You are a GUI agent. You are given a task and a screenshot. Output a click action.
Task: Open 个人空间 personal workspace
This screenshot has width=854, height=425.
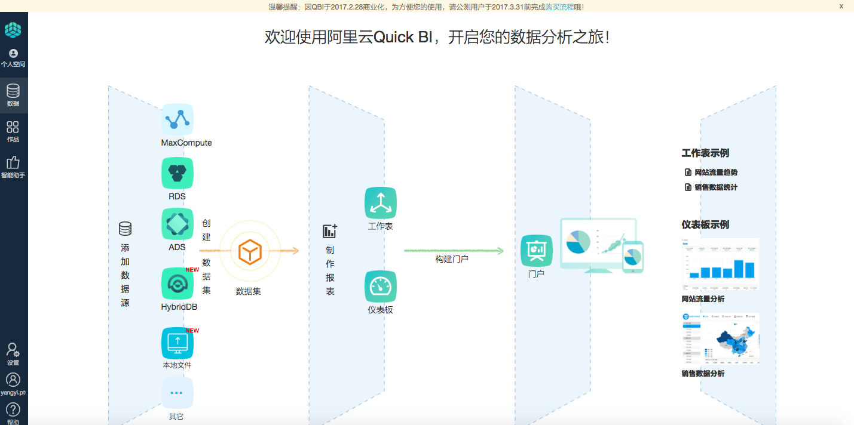tap(13, 58)
